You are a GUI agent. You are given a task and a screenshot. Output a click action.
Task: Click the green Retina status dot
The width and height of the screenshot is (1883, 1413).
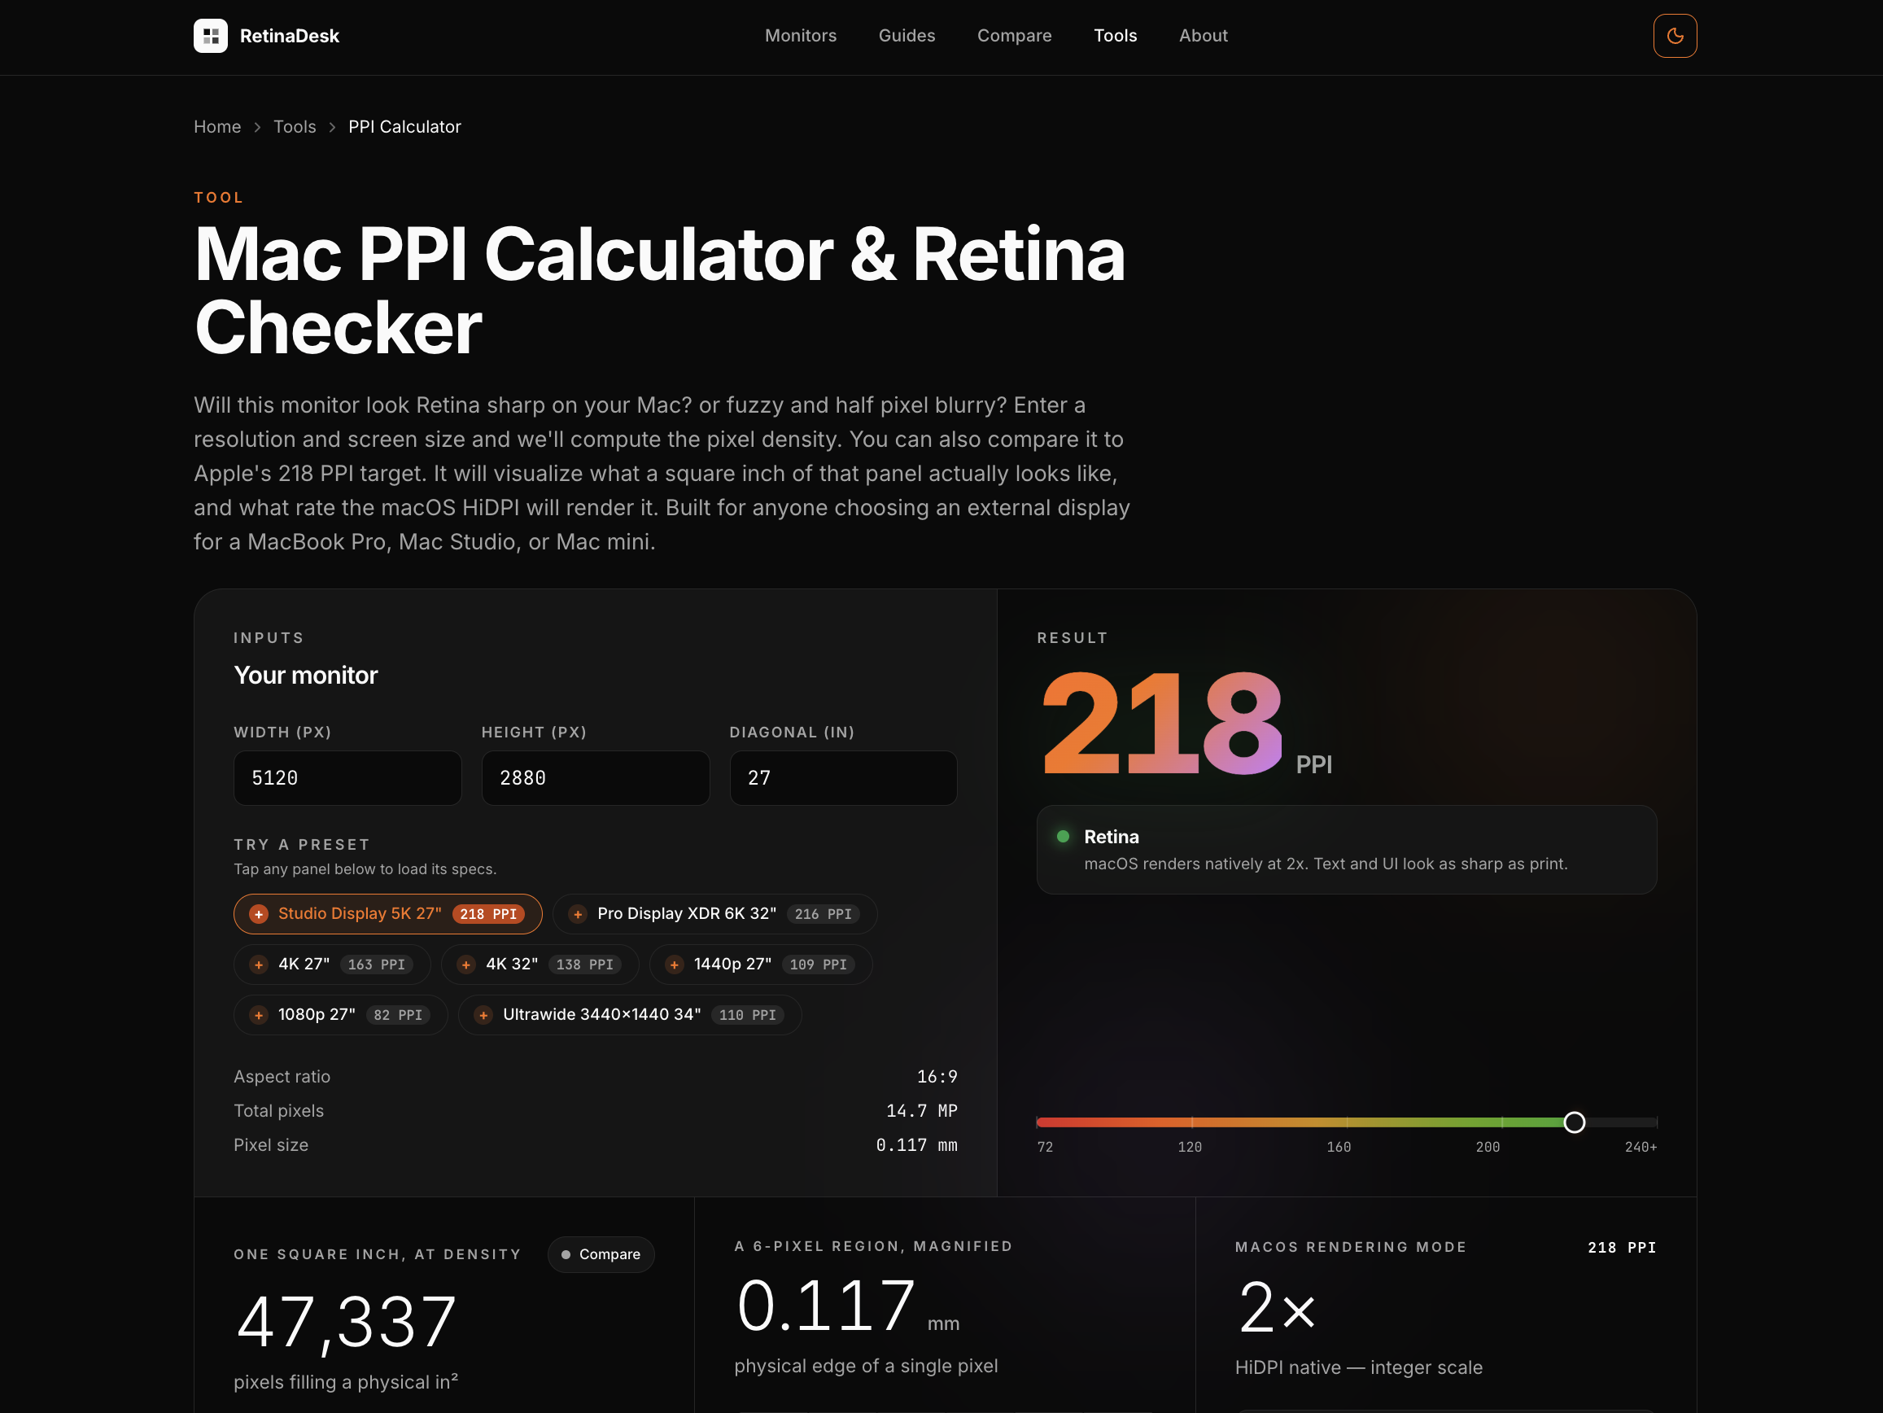point(1063,837)
